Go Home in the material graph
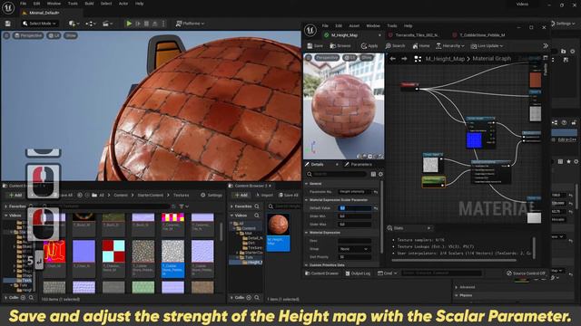581x326 pixels. pyautogui.click(x=421, y=46)
